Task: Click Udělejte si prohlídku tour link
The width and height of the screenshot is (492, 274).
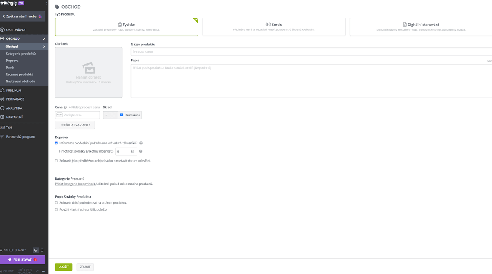Action: tap(25, 271)
